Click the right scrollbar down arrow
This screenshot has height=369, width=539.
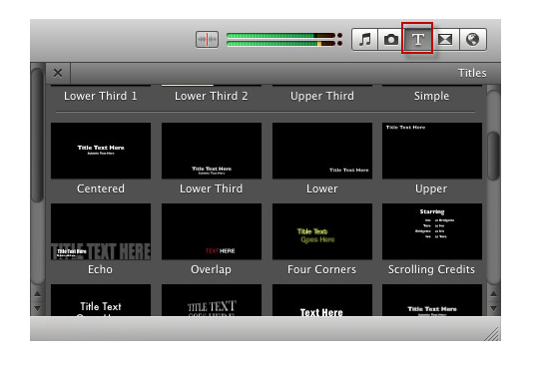coord(493,308)
